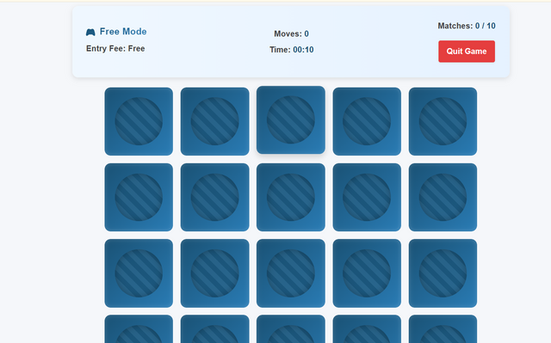
Task: Click the Moves: 0 counter
Action: click(x=291, y=34)
